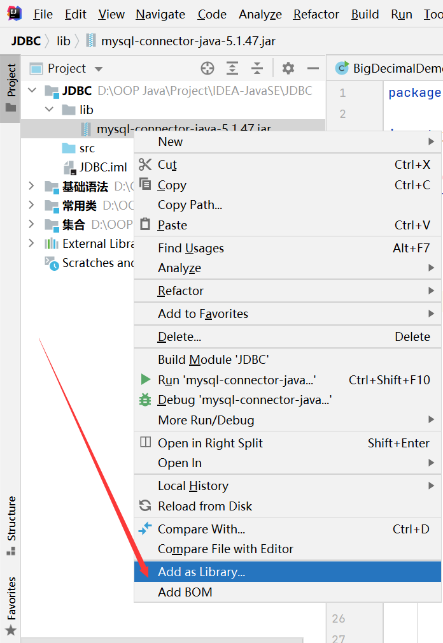Select JDBC.iml in project tree
The height and width of the screenshot is (643, 443).
click(x=103, y=168)
